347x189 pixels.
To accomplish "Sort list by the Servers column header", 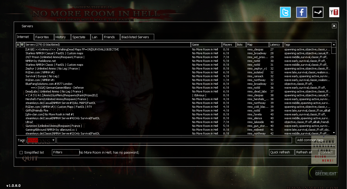I will click(x=107, y=45).
